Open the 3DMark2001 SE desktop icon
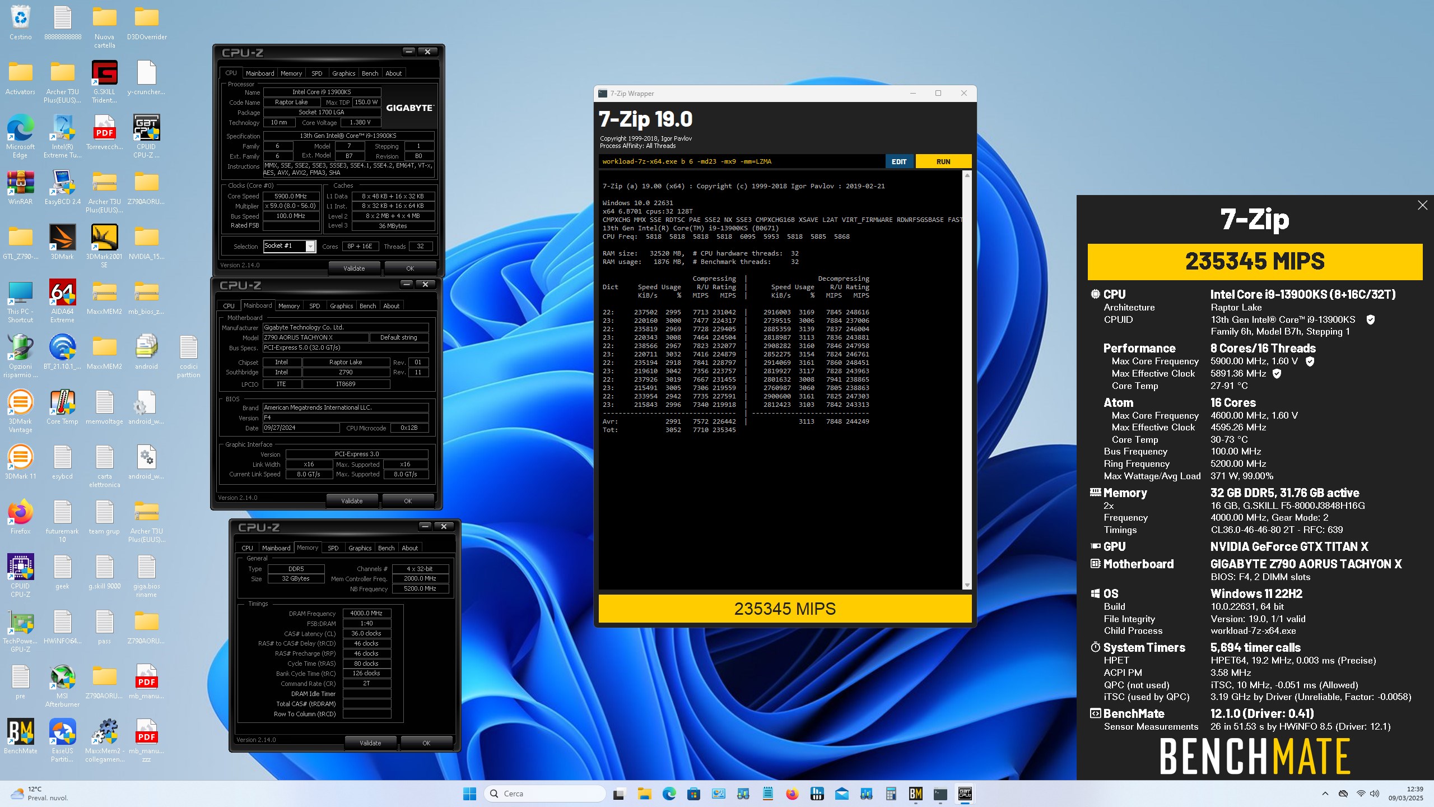Screen dimensions: 1434x807 (104, 247)
